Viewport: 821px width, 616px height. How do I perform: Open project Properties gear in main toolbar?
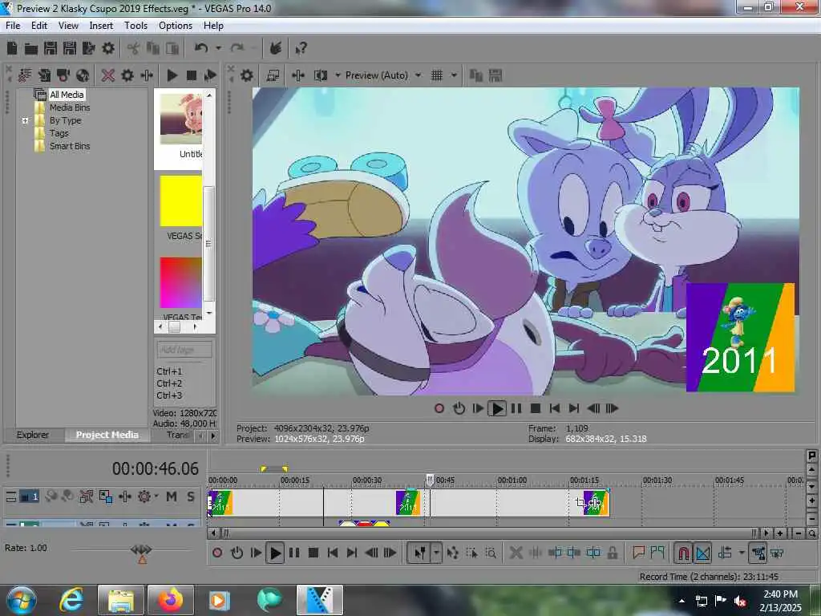pyautogui.click(x=108, y=48)
